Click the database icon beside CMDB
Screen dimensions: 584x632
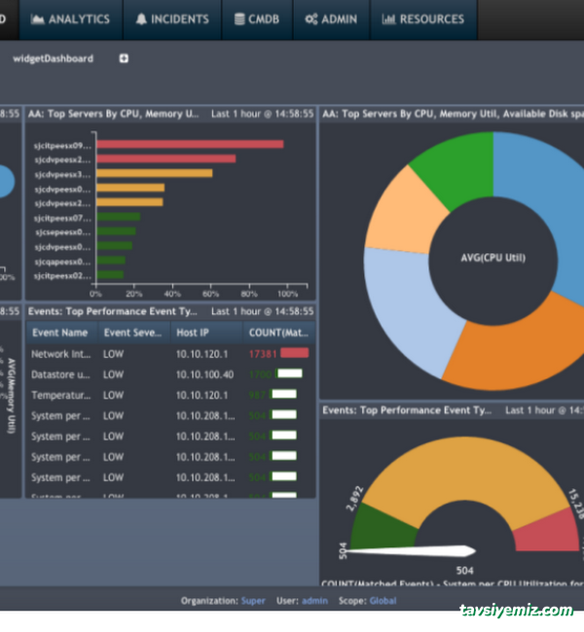[239, 18]
